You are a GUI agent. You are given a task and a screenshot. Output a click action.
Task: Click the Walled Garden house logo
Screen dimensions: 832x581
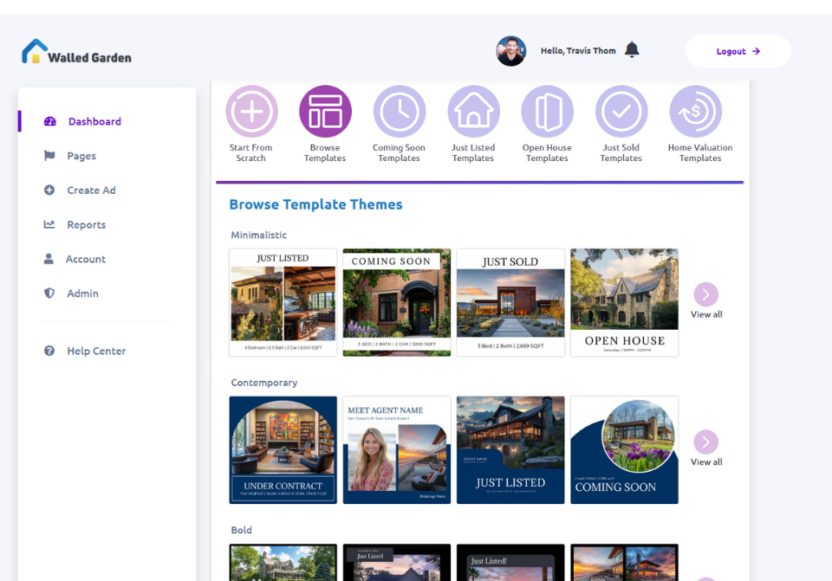tap(35, 51)
